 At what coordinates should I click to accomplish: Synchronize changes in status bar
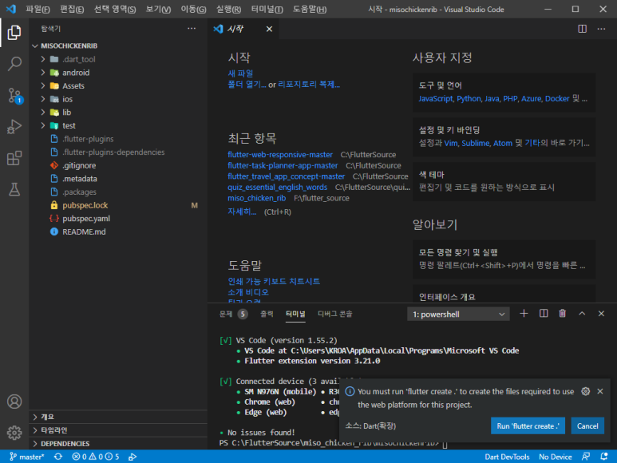click(58, 457)
